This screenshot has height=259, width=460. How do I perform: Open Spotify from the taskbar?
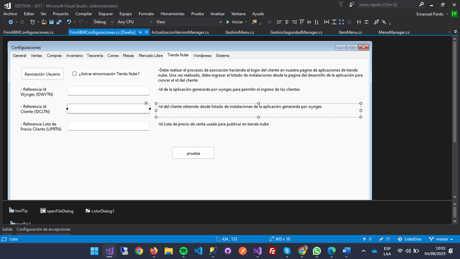point(183,251)
